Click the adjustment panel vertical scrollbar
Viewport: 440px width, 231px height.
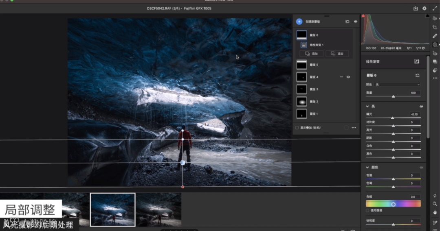(x=428, y=97)
